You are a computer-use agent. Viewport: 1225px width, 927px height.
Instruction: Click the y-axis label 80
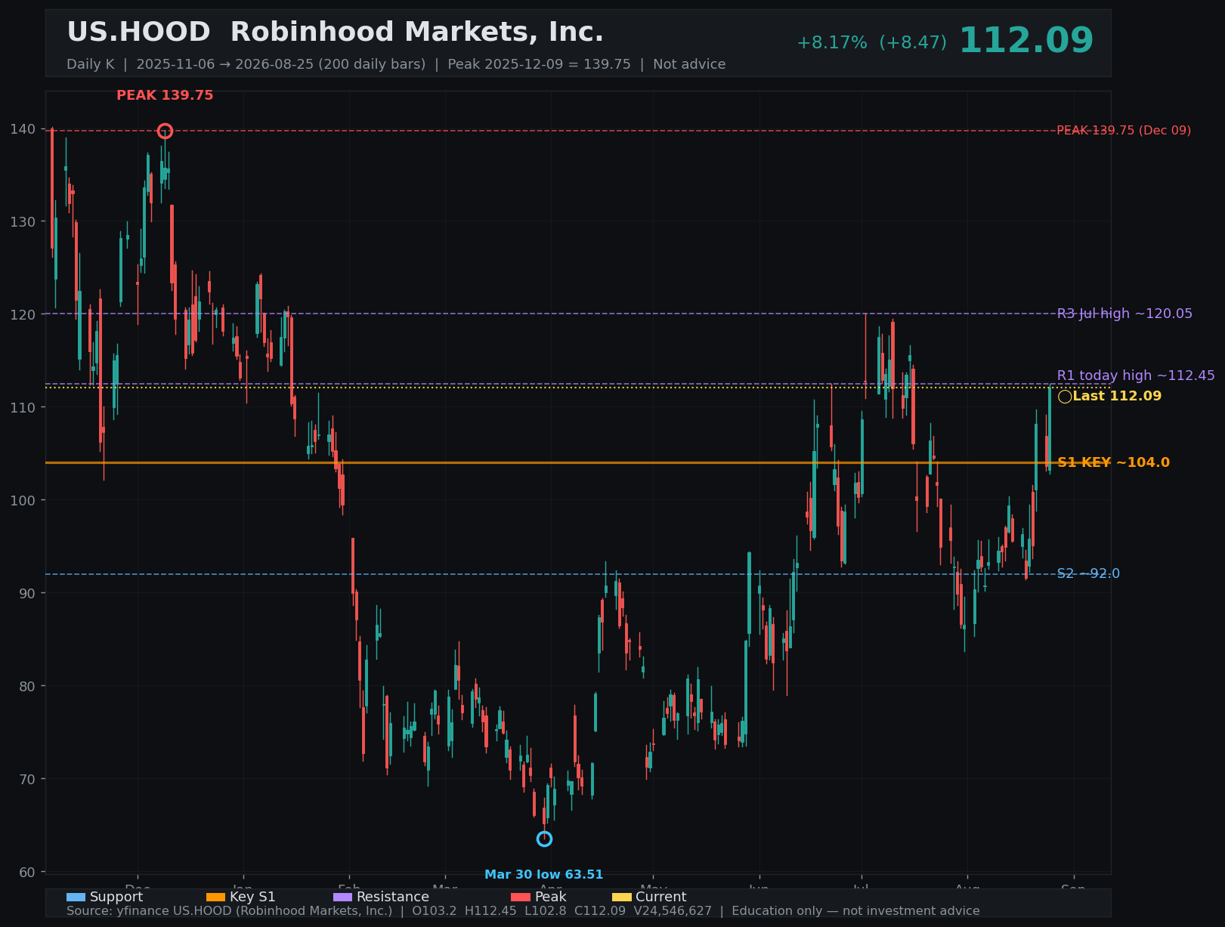pos(27,687)
